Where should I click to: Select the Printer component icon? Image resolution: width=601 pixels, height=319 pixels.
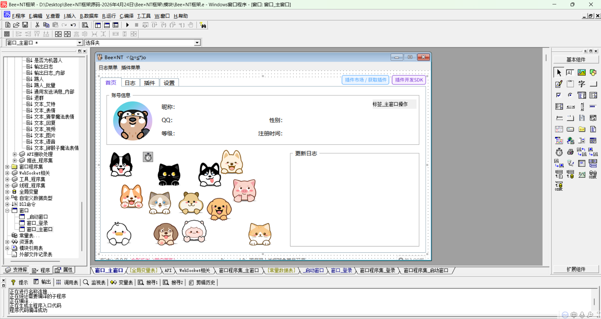coord(570,152)
